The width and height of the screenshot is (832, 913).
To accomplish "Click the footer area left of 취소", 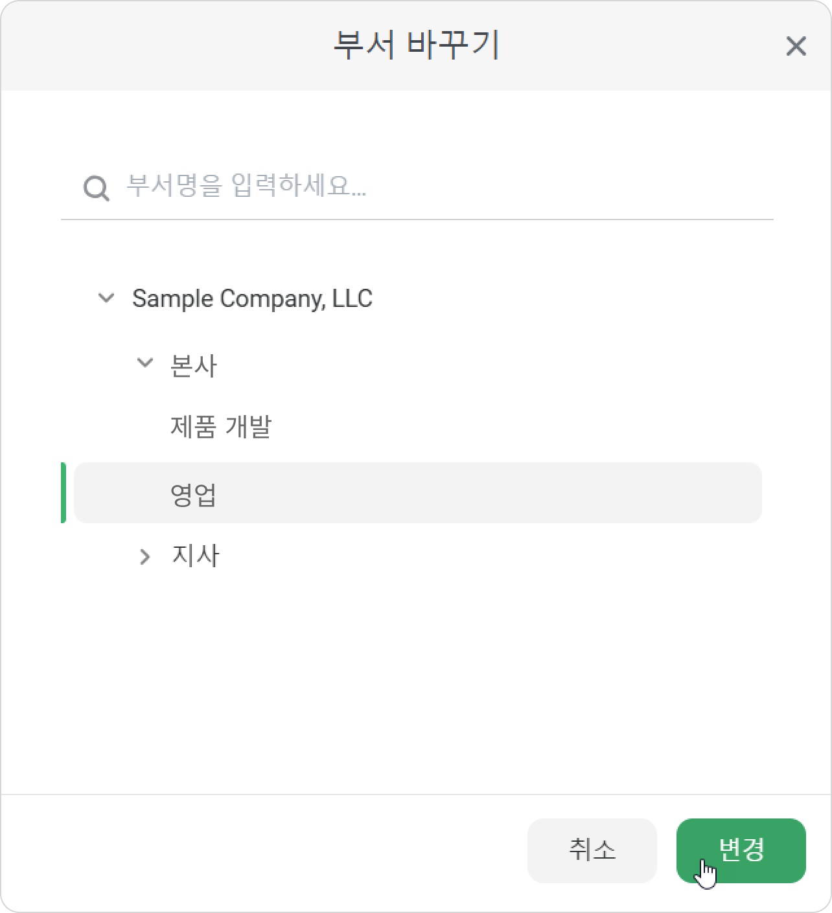I will (x=259, y=851).
